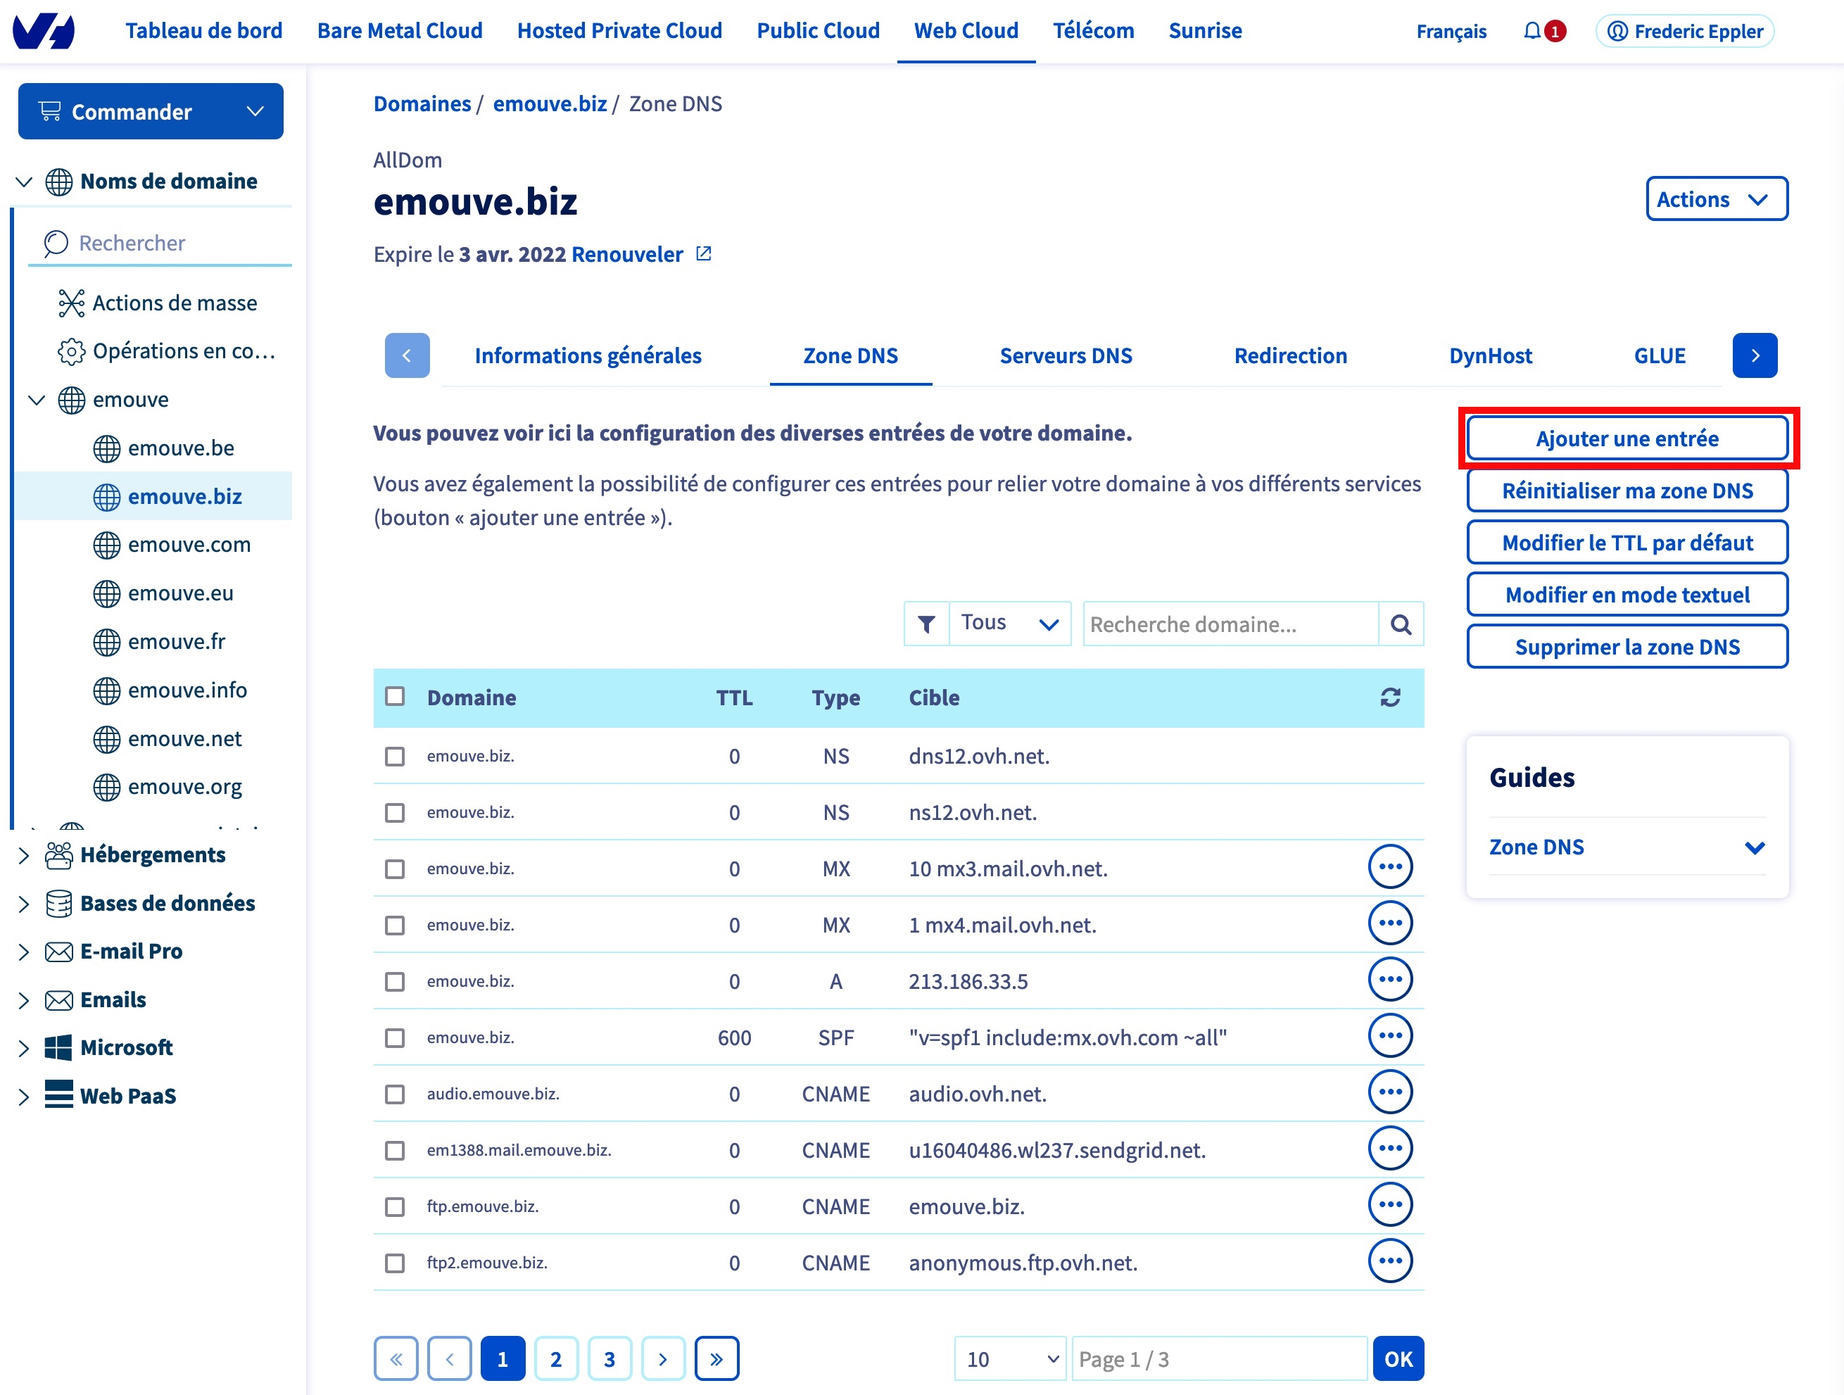Open the notifications bell

(1532, 31)
